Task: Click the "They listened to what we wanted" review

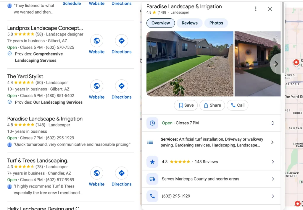Action: (34, 9)
